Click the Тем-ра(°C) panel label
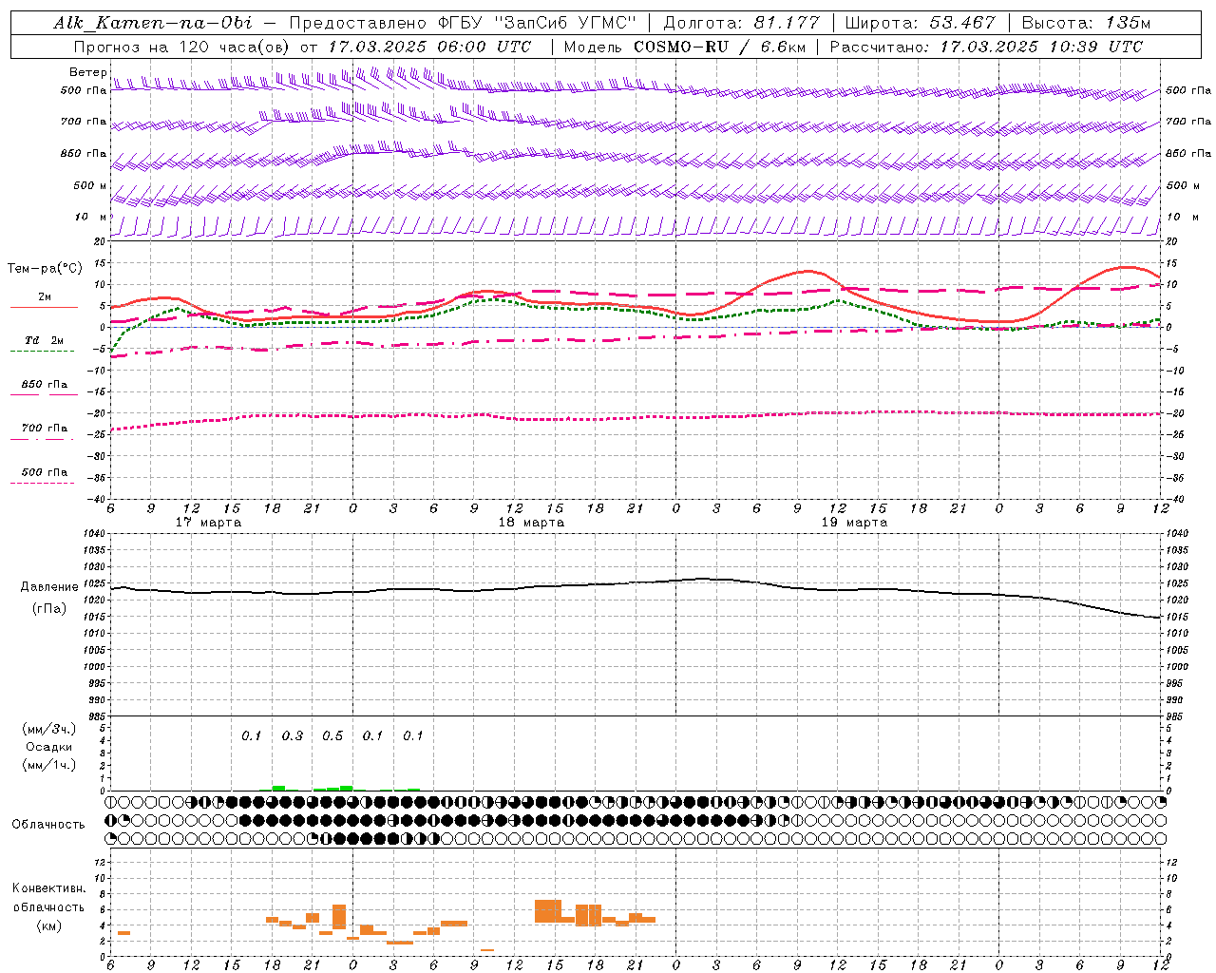The image size is (1216, 973). pos(45,269)
